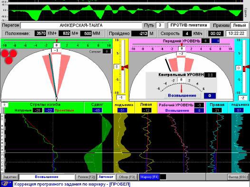This screenshot has width=250, height=187.
Task: Click the Автомат mode field
Action: click(106, 177)
